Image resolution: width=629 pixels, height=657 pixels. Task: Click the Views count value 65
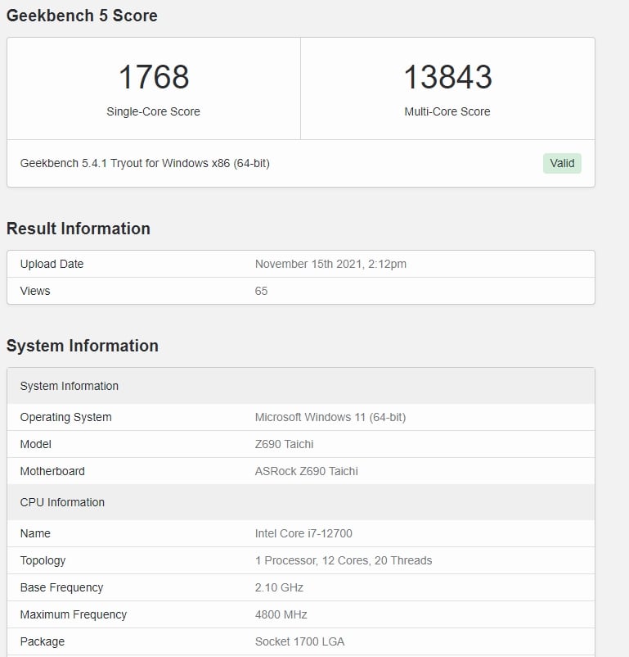pyautogui.click(x=261, y=291)
